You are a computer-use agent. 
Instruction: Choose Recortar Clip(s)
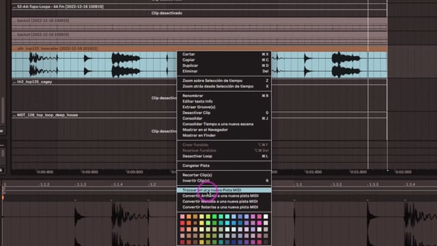224,175
